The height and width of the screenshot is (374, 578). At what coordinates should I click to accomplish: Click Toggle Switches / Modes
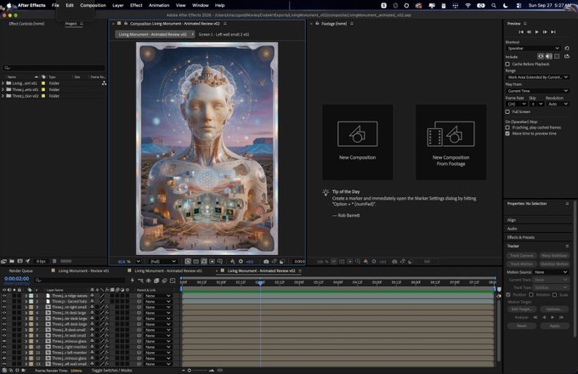111,371
